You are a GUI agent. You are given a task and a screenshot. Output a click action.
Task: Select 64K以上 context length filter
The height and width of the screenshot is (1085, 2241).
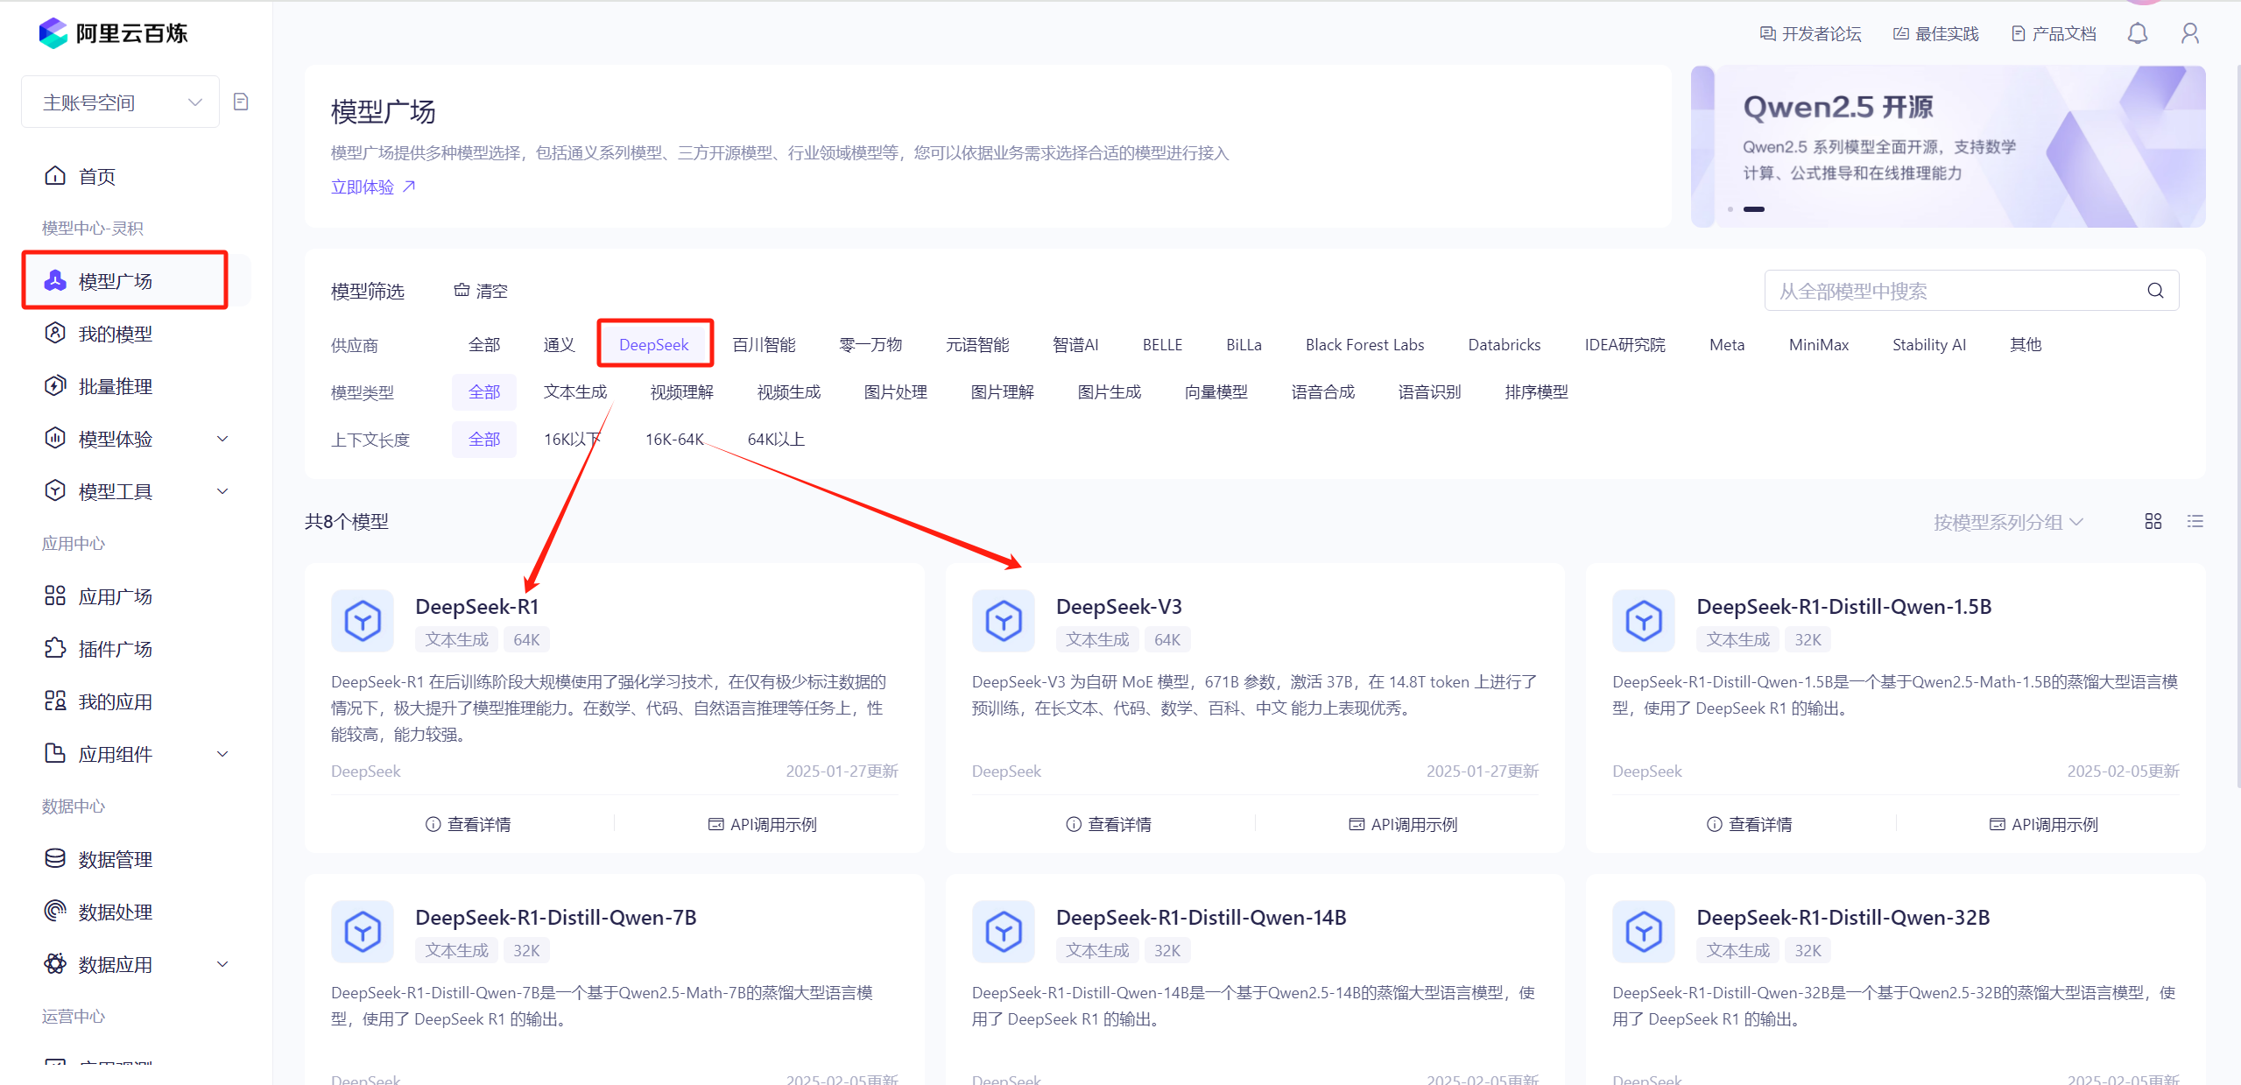point(775,439)
